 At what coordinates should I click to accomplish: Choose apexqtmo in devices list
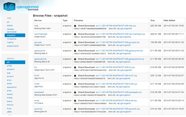12,87
